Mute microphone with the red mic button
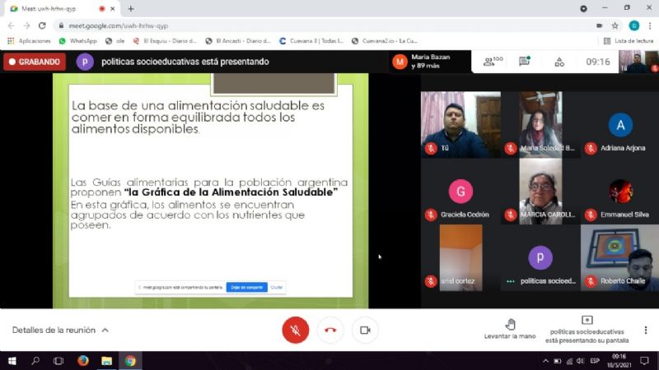 pos(295,331)
